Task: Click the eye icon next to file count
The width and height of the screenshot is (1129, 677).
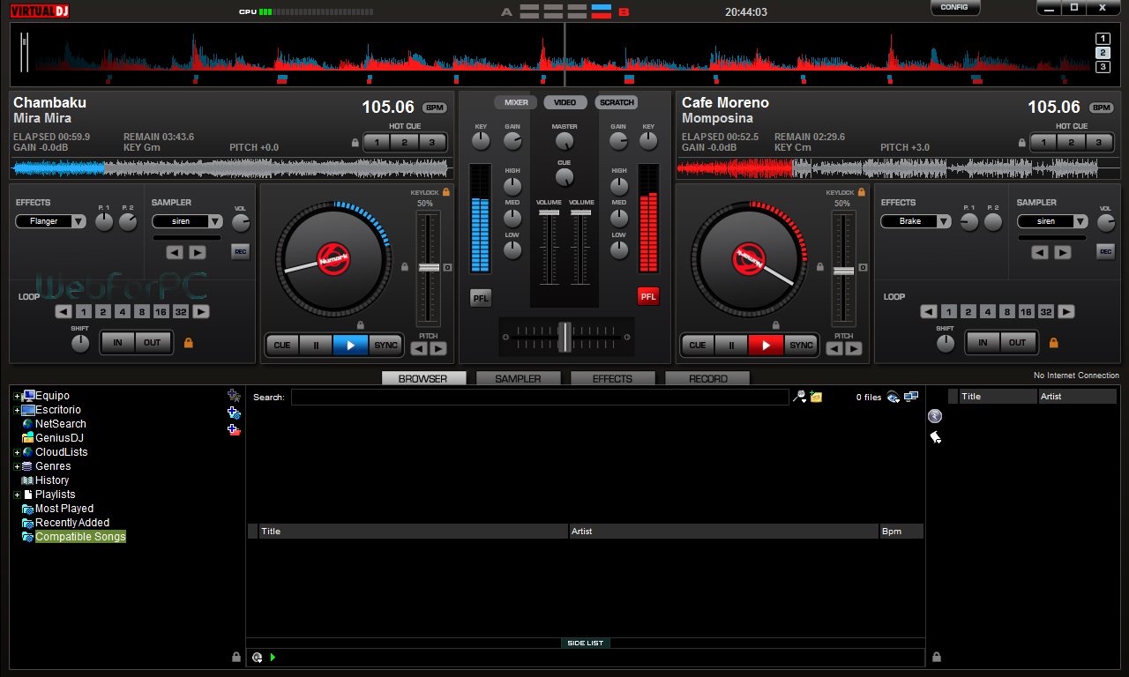Action: click(x=893, y=397)
